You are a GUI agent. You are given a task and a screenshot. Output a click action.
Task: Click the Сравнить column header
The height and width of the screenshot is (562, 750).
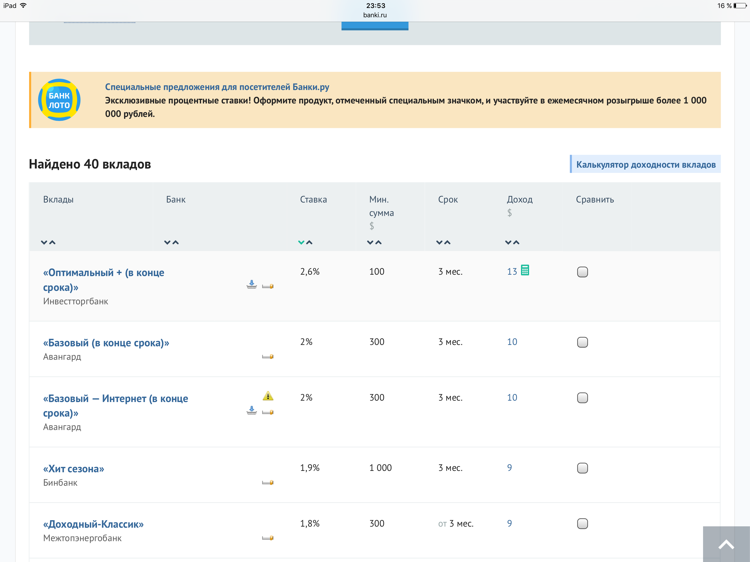tap(595, 199)
